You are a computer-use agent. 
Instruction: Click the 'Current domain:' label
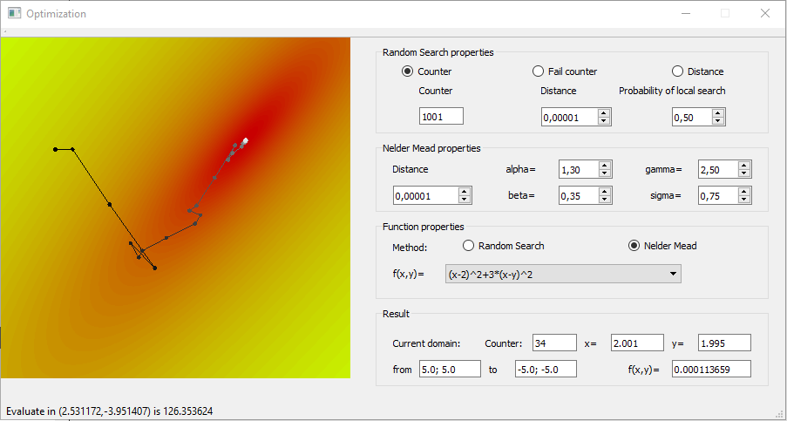click(426, 343)
